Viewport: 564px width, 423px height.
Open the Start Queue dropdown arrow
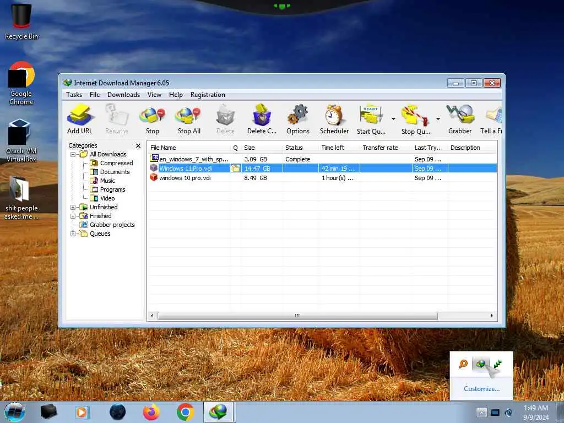(x=393, y=119)
